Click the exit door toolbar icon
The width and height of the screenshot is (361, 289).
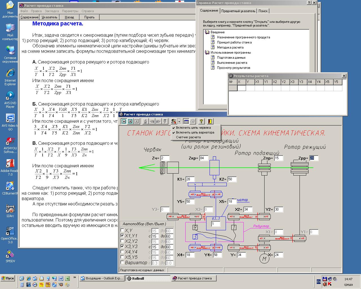[x=210, y=121]
